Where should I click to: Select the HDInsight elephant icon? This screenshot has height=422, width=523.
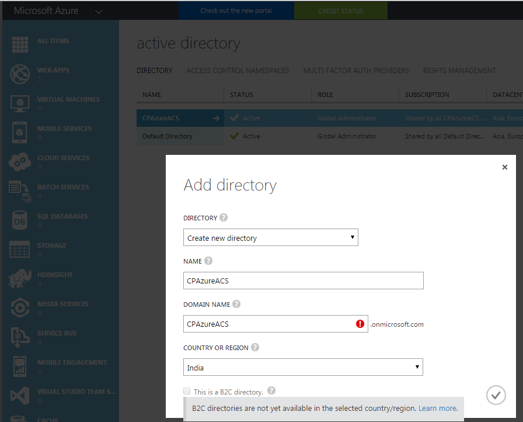[20, 278]
